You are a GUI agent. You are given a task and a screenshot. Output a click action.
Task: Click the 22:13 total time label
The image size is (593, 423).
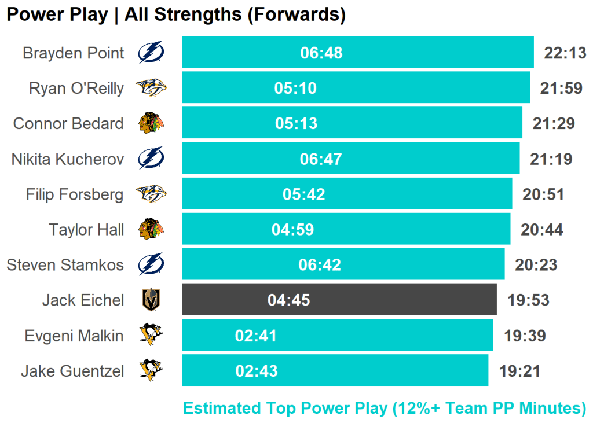point(565,53)
